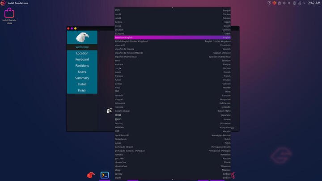Choose esperanto language
The width and height of the screenshot is (322, 181).
coord(173,45)
